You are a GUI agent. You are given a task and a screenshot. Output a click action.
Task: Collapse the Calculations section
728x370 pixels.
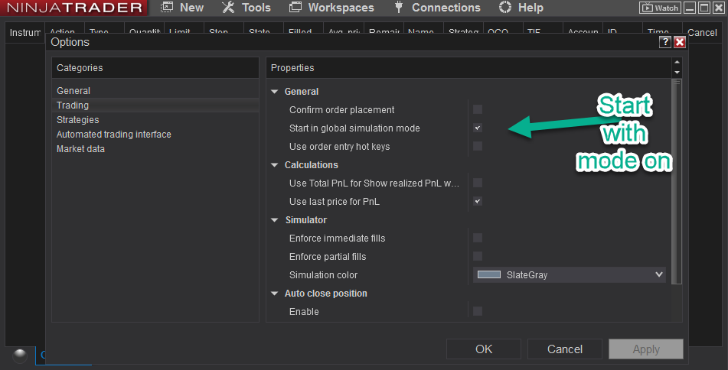[x=275, y=165]
